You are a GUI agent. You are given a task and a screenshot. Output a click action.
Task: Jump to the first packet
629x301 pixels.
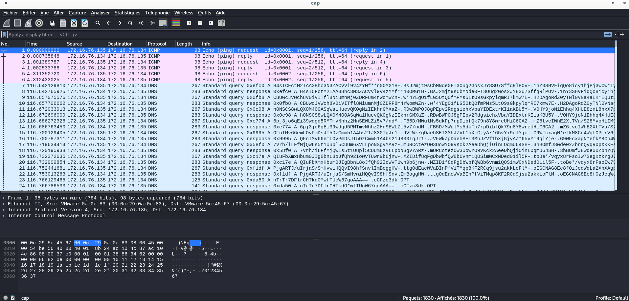coord(141,23)
